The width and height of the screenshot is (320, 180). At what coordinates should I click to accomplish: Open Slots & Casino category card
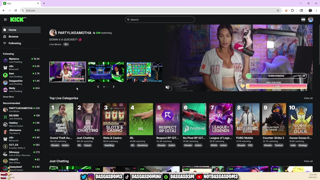tap(114, 119)
